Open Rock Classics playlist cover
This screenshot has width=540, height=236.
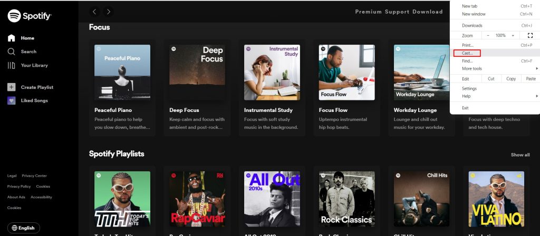347,199
